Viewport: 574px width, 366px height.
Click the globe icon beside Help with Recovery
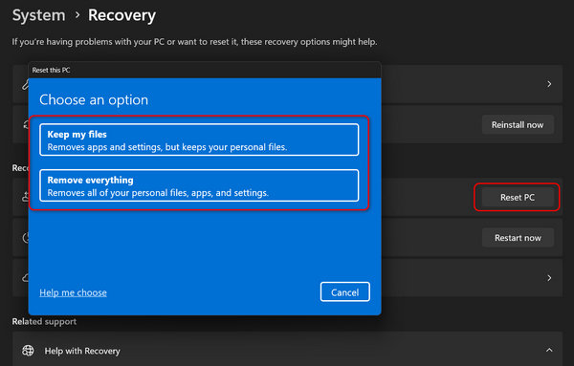click(x=28, y=351)
